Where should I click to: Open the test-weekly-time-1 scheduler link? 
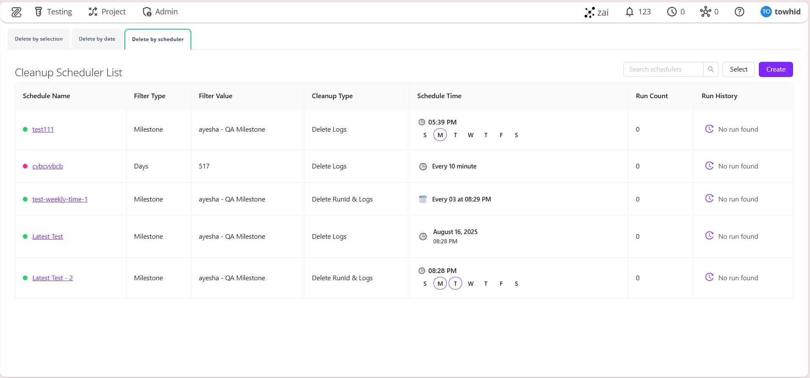[x=60, y=199]
